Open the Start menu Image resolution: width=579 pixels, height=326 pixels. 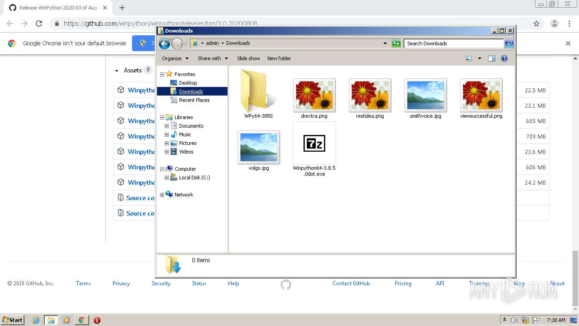click(13, 320)
